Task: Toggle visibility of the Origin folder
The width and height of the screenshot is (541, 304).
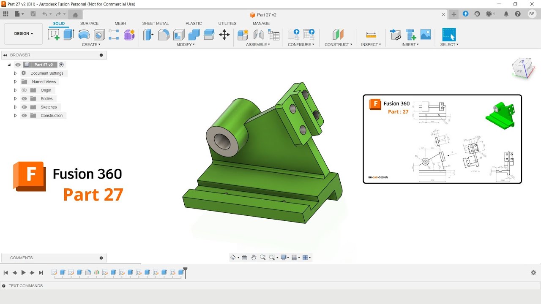Action: (24, 90)
